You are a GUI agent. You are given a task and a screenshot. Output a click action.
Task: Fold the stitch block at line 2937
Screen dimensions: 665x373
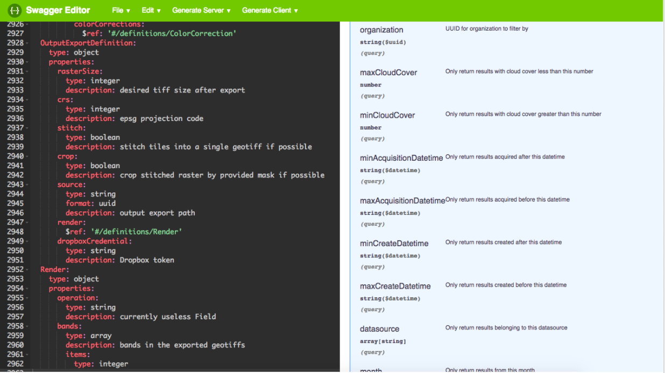27,128
